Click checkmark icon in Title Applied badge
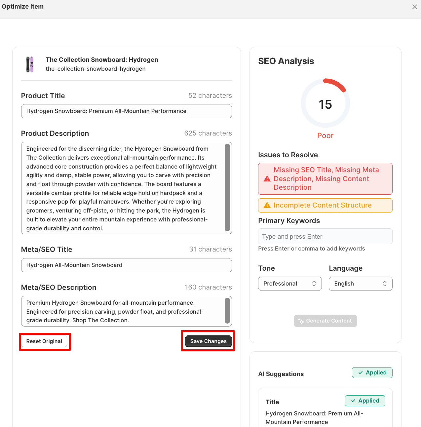The height and width of the screenshot is (427, 421). (x=353, y=401)
